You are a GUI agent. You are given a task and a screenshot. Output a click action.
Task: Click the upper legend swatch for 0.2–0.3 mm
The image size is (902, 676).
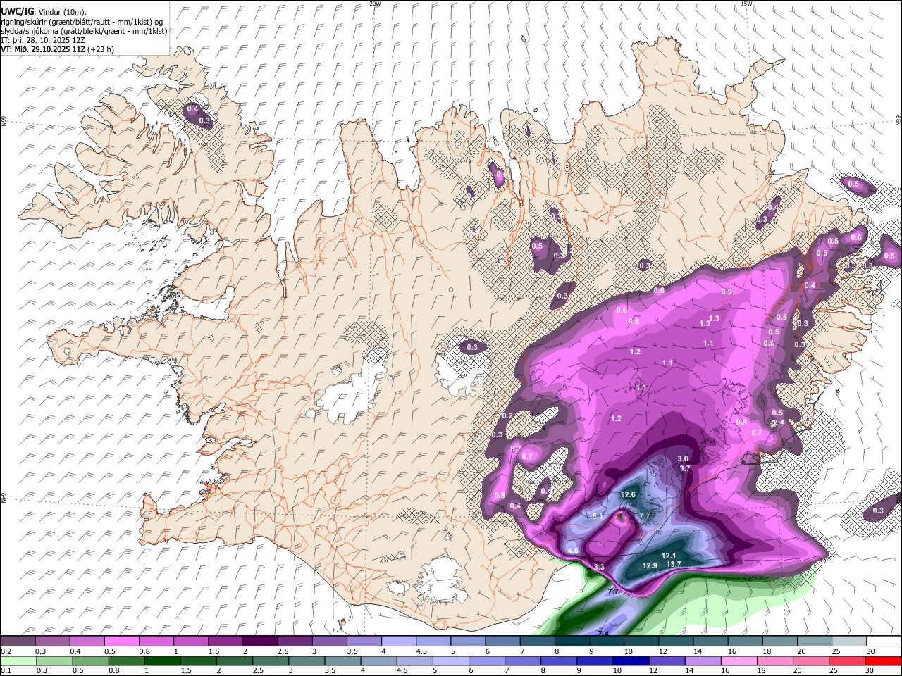click(x=18, y=641)
